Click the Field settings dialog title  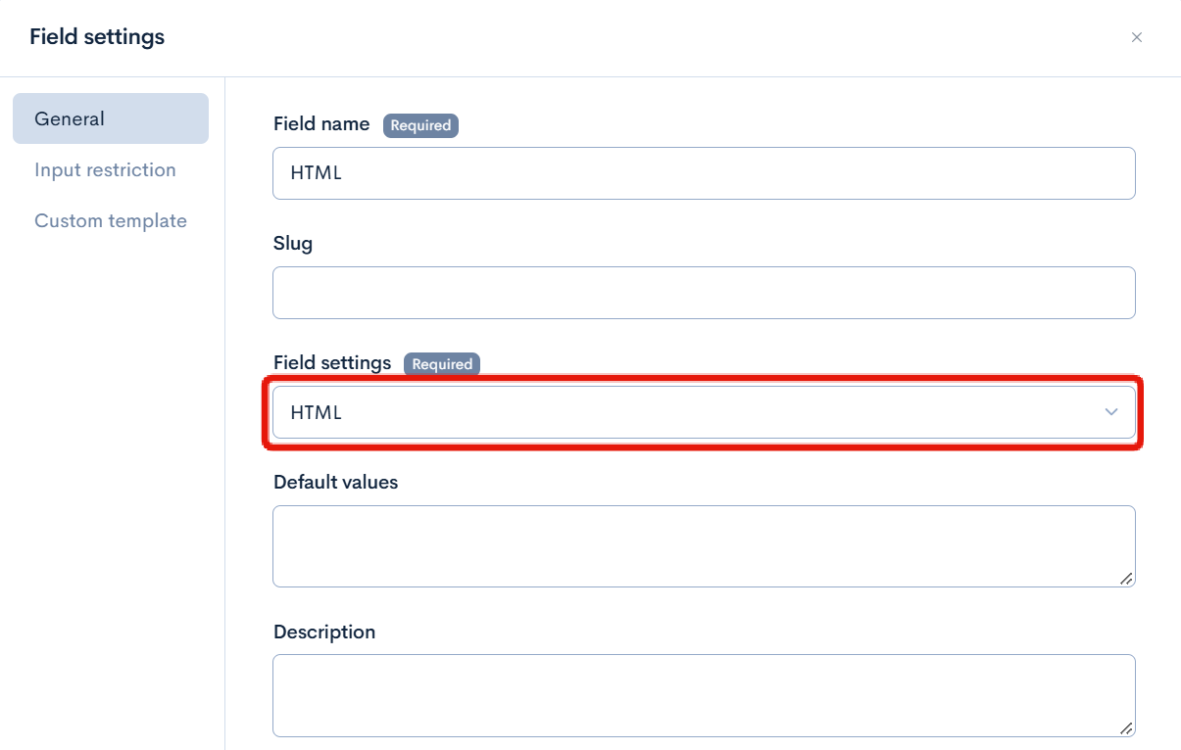tap(97, 37)
